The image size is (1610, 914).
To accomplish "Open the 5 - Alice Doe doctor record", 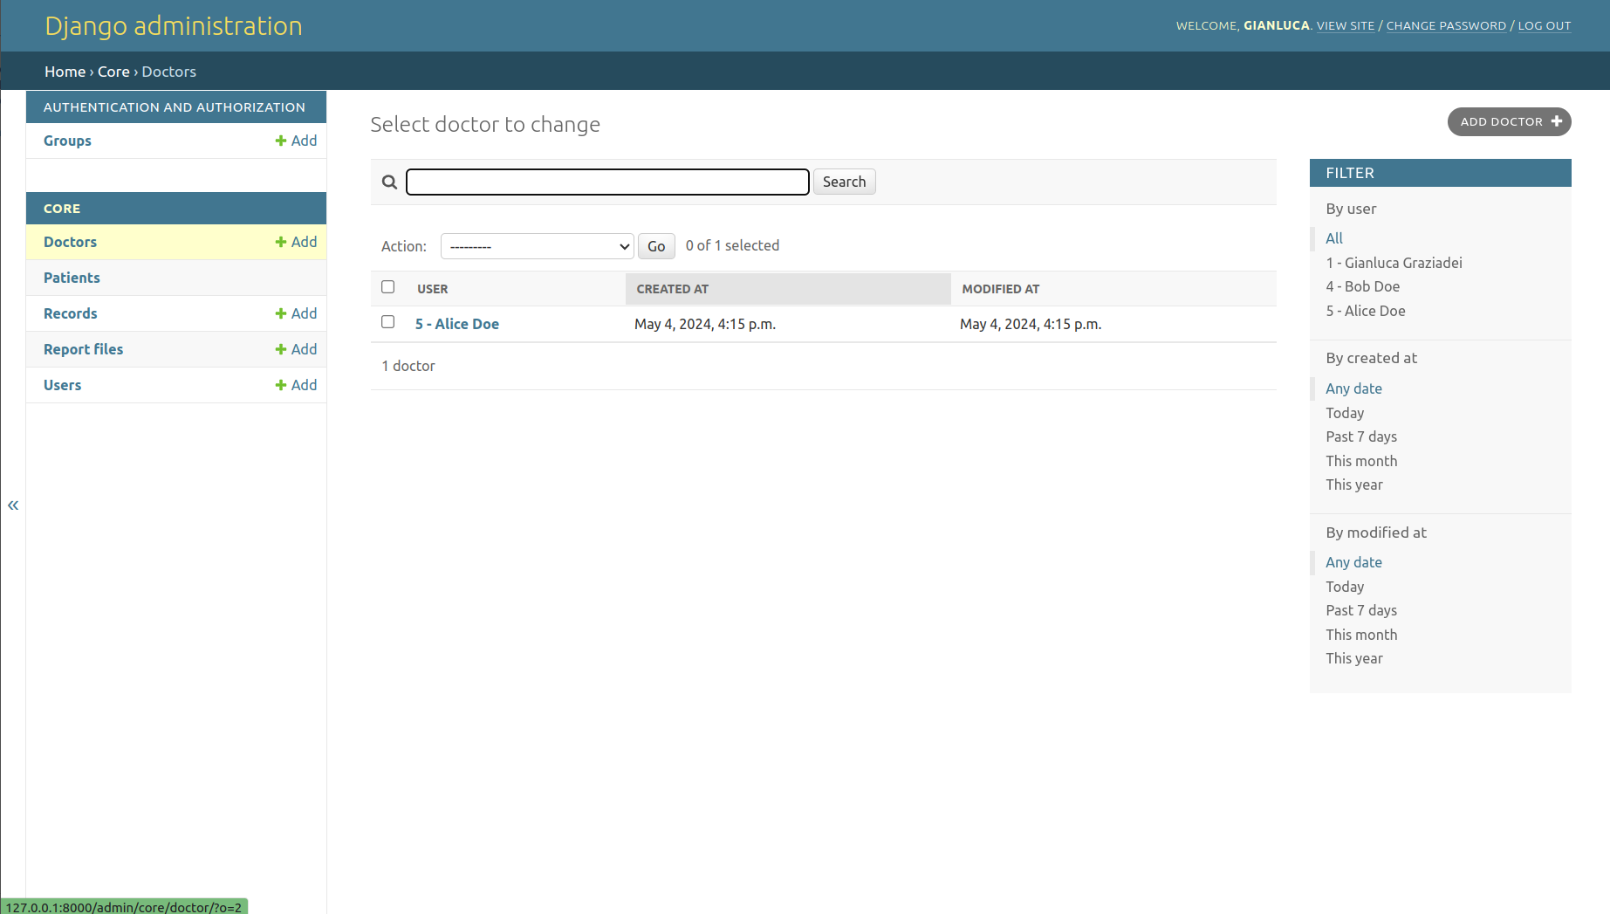I will 457,324.
